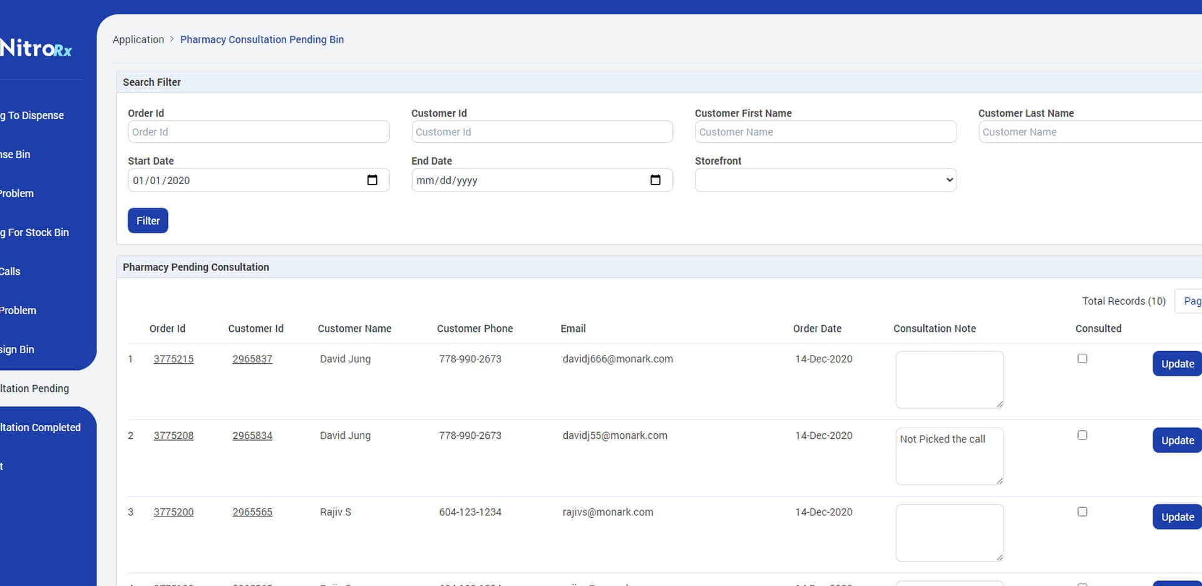Click Pharmacy Consultation Pending Bin breadcrumb
This screenshot has height=586, width=1202.
(x=262, y=39)
